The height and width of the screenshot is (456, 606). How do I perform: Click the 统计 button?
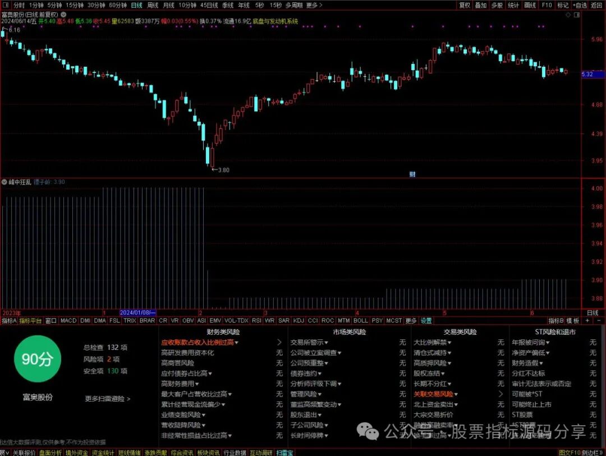[x=513, y=5]
